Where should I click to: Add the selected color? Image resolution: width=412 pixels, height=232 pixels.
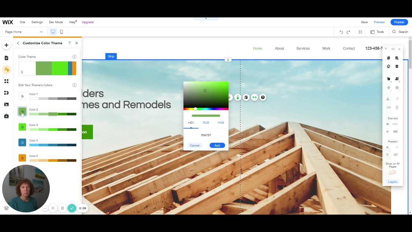217,146
